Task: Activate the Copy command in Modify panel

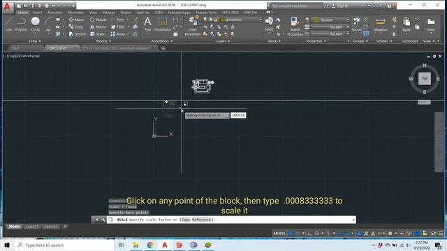Action: (76, 26)
